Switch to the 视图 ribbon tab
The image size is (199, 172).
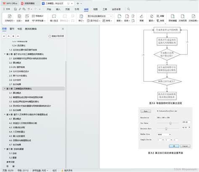point(95,9)
